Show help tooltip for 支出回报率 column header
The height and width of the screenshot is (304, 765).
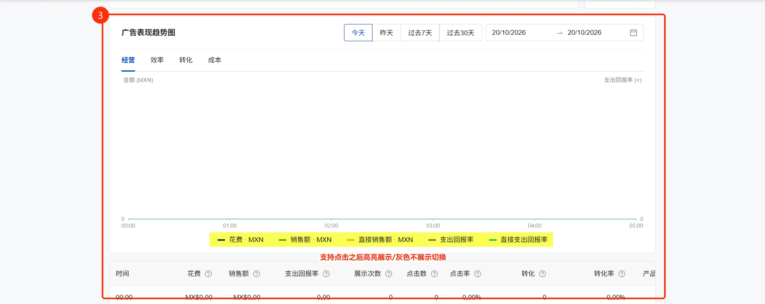pyautogui.click(x=326, y=274)
